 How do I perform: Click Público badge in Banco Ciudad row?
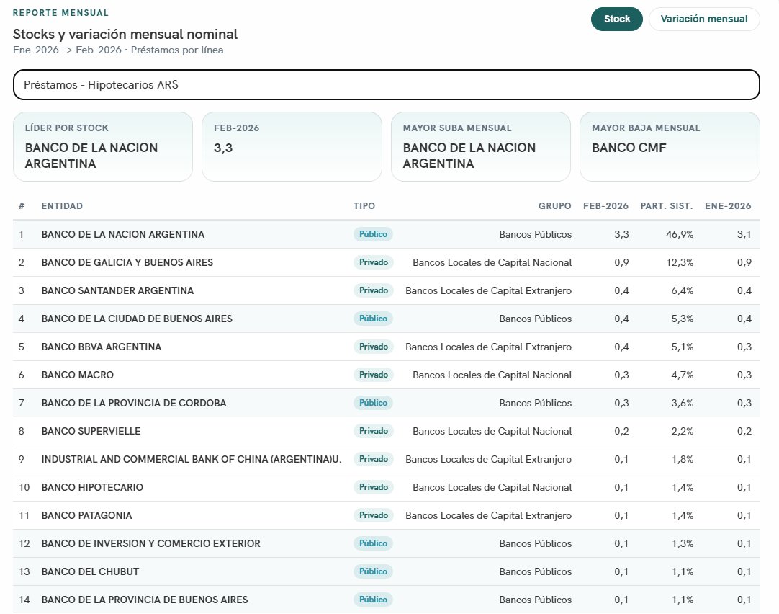[373, 319]
